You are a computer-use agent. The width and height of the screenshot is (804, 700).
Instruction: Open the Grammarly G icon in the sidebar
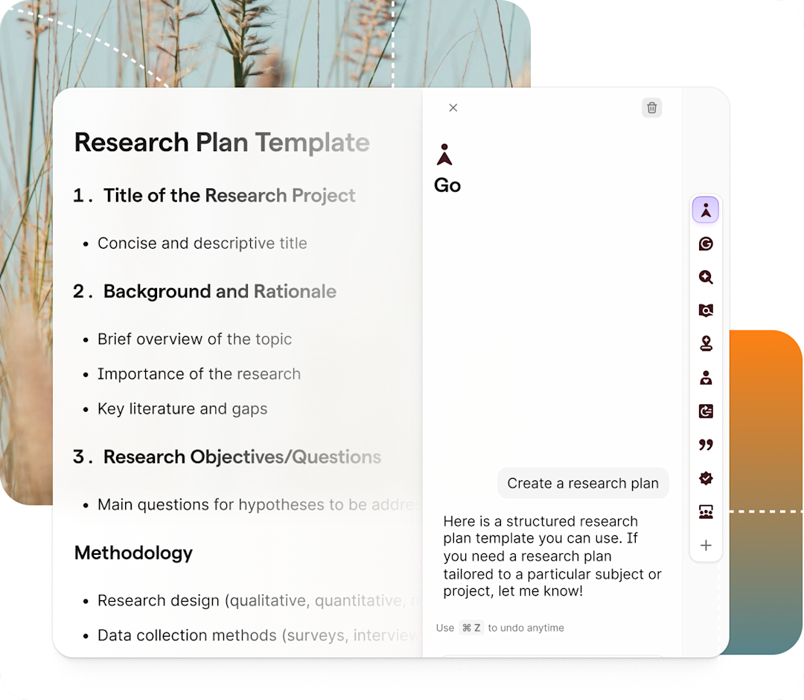(x=706, y=244)
